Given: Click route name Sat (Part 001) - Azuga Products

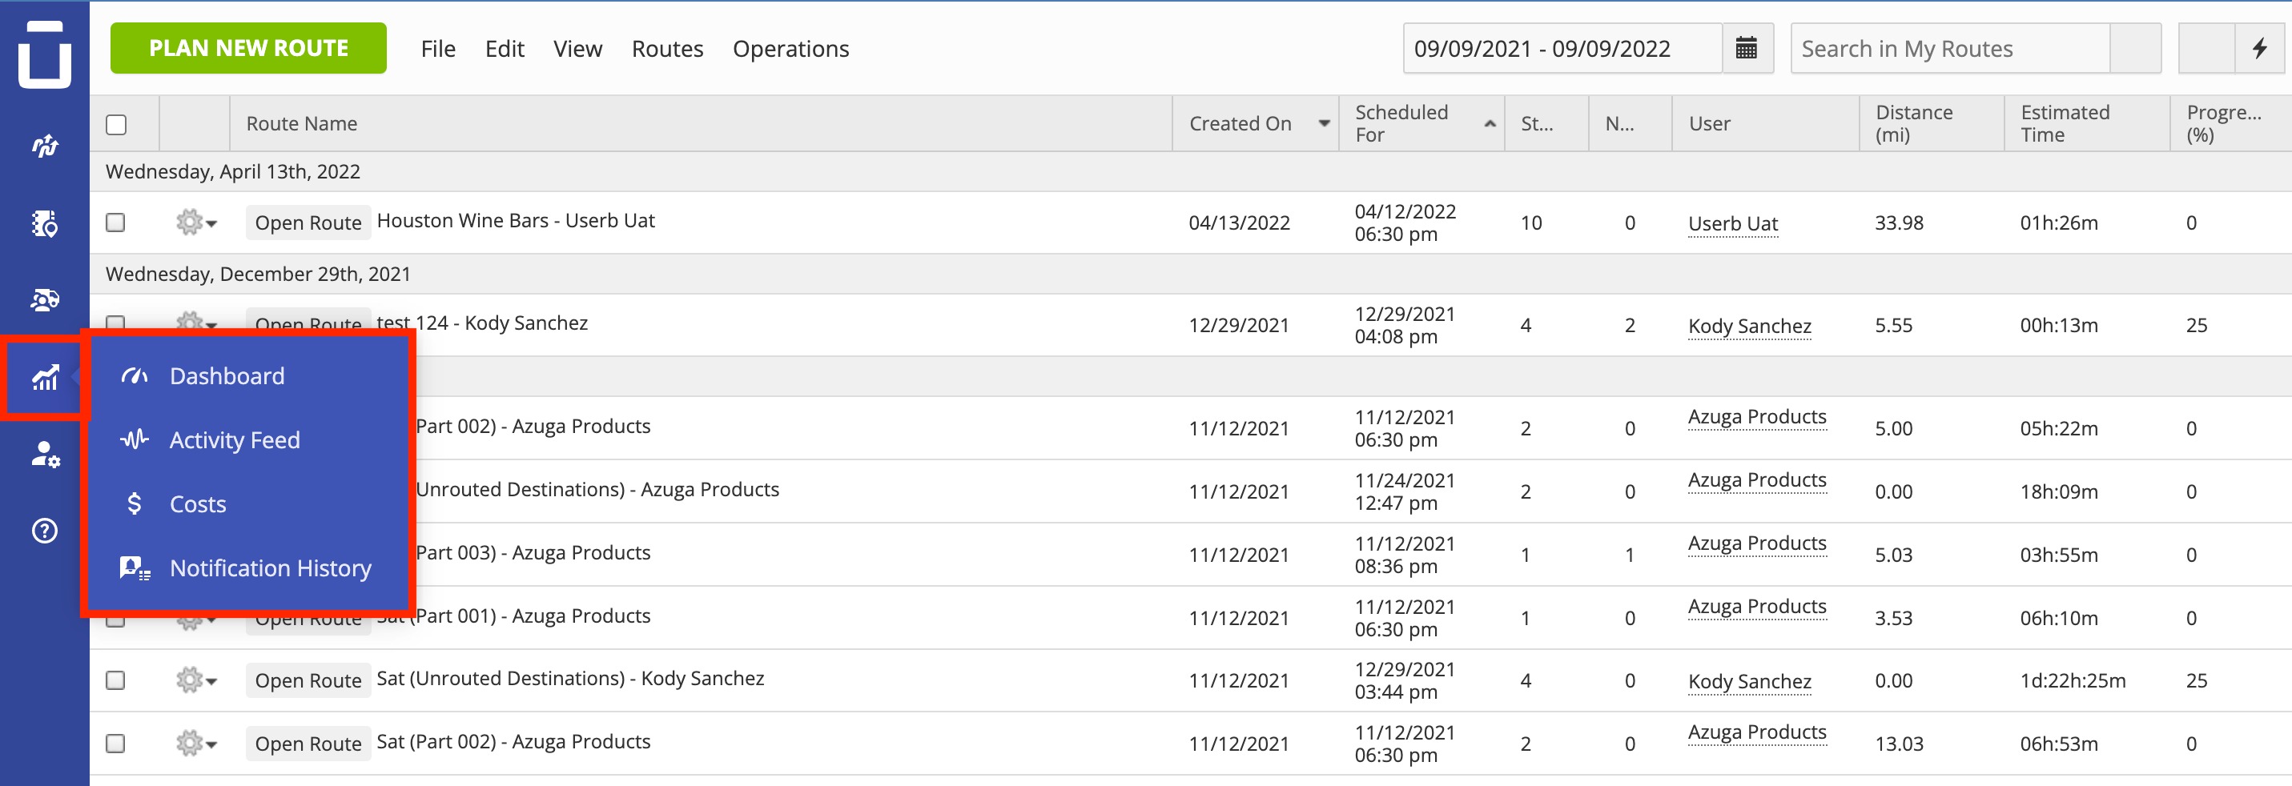Looking at the screenshot, I should pyautogui.click(x=513, y=616).
